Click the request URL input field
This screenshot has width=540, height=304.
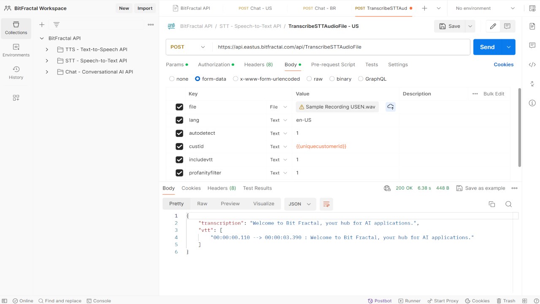(341, 47)
